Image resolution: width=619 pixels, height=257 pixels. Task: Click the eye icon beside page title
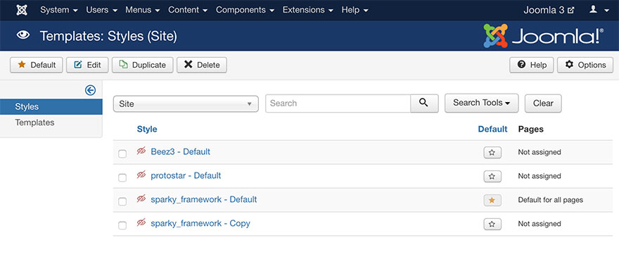23,36
